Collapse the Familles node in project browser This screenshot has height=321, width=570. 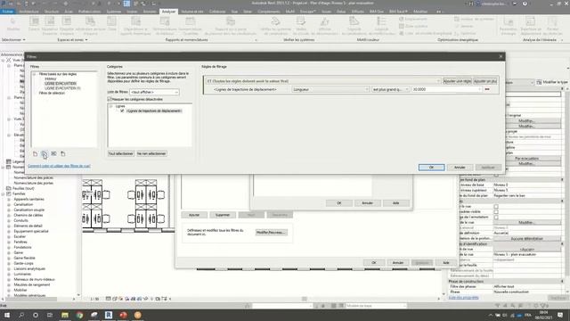coord(3,194)
